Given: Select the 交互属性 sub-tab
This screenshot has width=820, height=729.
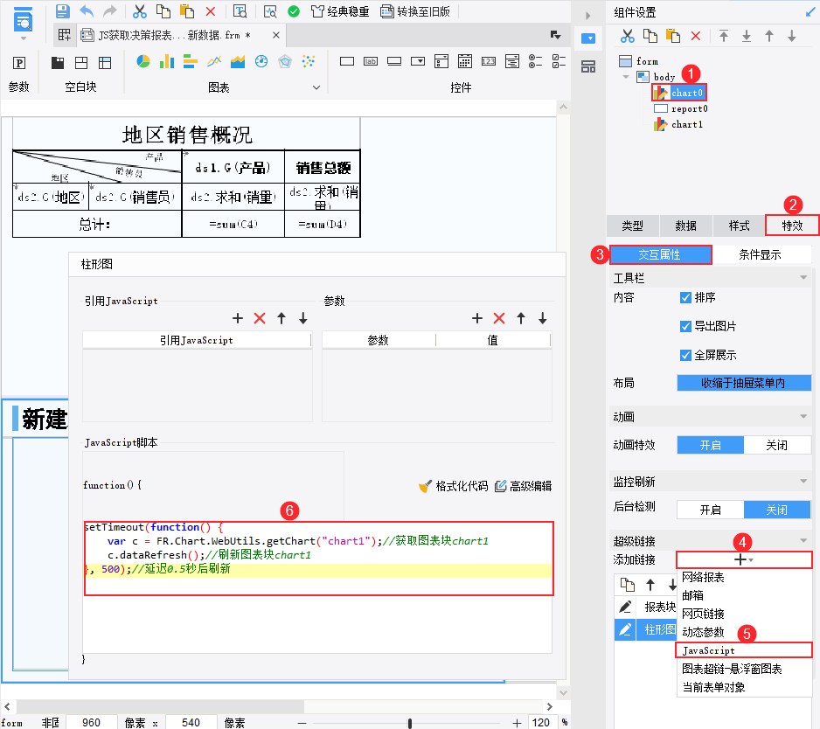Looking at the screenshot, I should click(x=660, y=254).
